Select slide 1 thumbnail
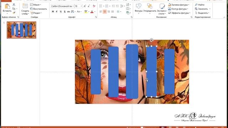 point(21,30)
